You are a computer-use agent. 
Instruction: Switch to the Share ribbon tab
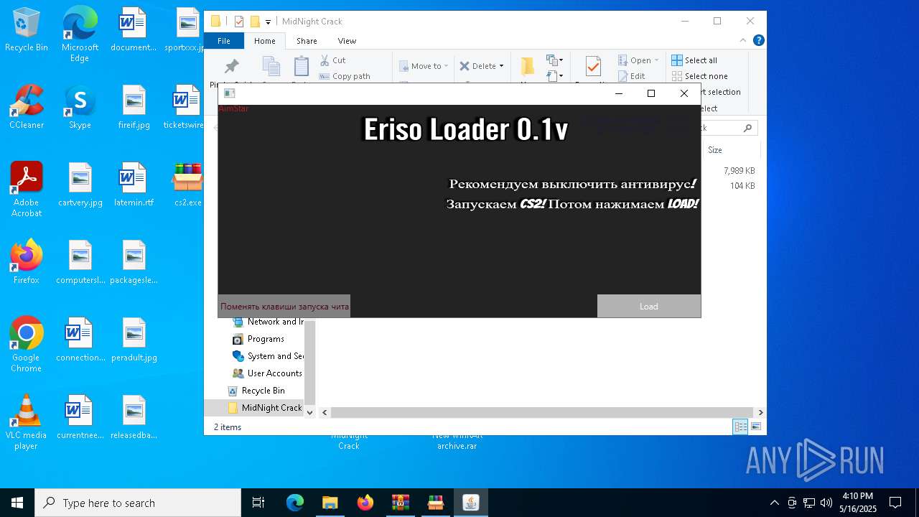point(307,41)
